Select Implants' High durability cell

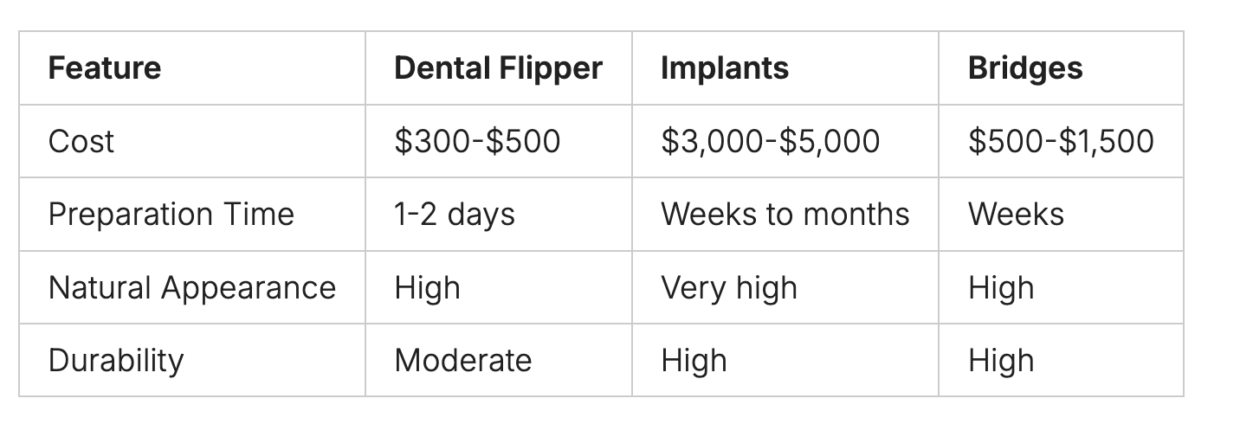coord(694,360)
